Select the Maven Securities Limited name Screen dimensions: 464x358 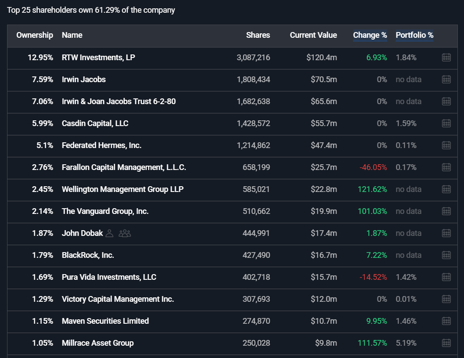(105, 321)
